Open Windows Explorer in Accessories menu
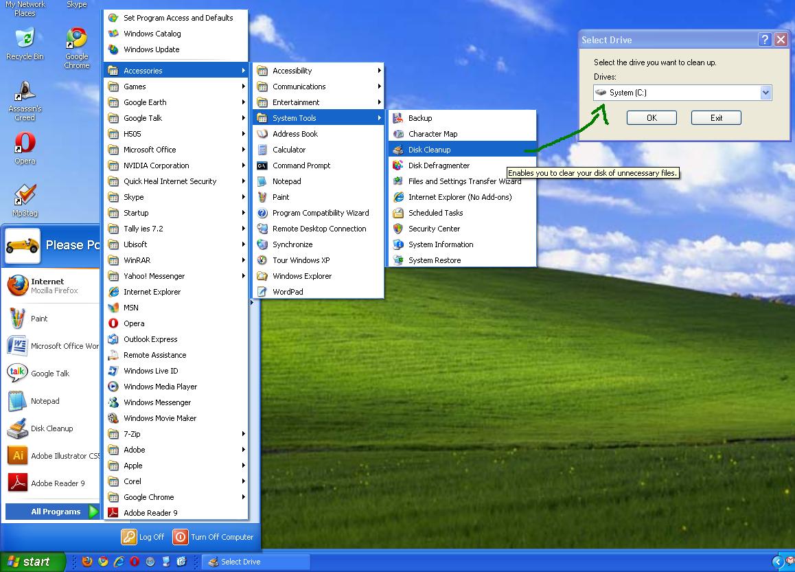The width and height of the screenshot is (795, 572). [318, 276]
